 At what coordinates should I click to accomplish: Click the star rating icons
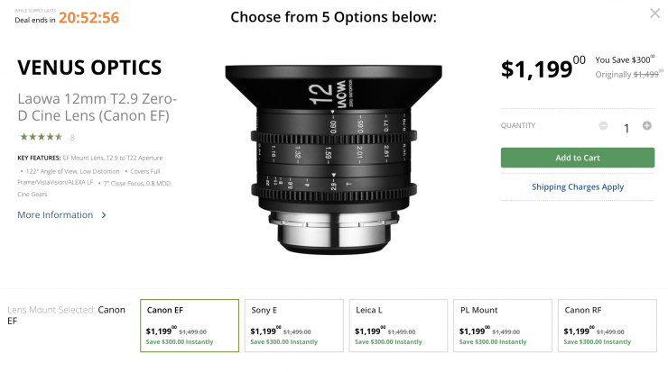42,137
